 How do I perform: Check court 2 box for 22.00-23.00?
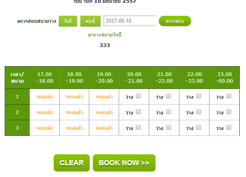[x=199, y=112]
